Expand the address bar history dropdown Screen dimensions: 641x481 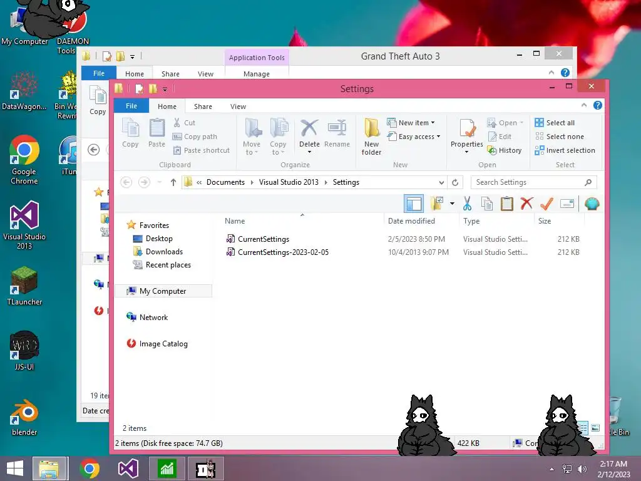tap(441, 182)
